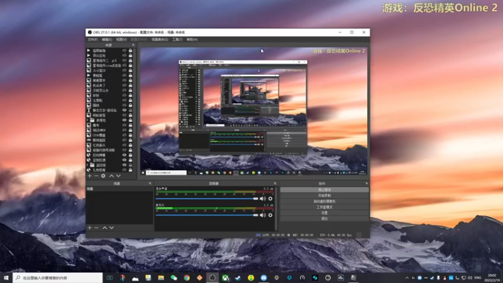This screenshot has width=503, height=283.
Task: Expand the folder group above 礼物答谢
Action: coord(87,165)
